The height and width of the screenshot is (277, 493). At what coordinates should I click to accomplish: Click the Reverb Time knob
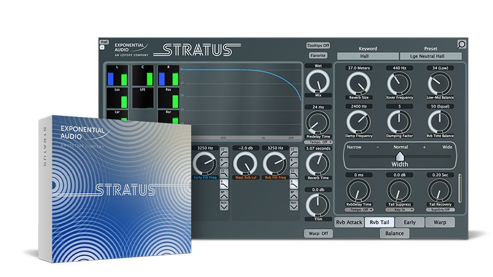[x=318, y=164]
